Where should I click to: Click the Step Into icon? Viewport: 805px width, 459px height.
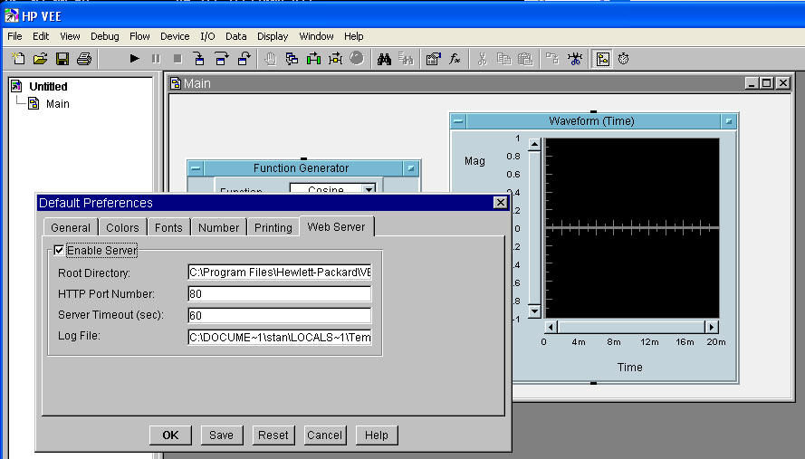[199, 59]
